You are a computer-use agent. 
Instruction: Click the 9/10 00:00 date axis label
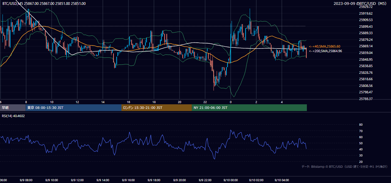[x=231, y=180]
